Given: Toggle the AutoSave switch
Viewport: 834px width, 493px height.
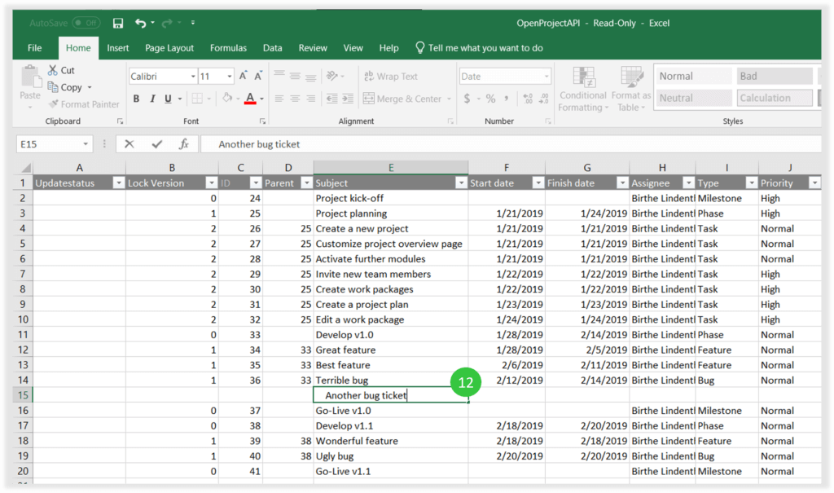Looking at the screenshot, I should click(86, 24).
